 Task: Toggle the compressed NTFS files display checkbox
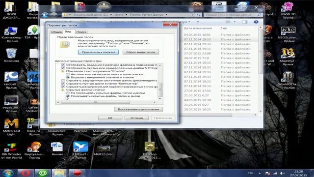(x=63, y=68)
